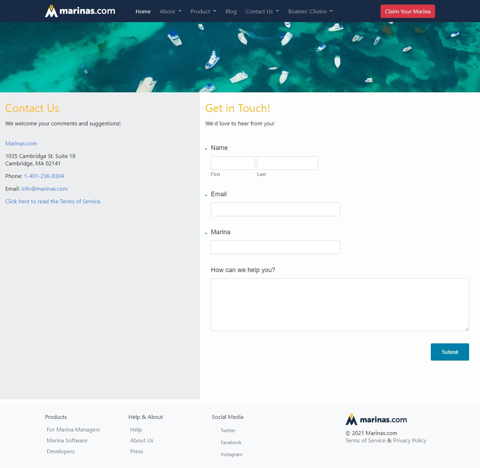
Task: Click the How can we help you text area
Action: tap(339, 304)
